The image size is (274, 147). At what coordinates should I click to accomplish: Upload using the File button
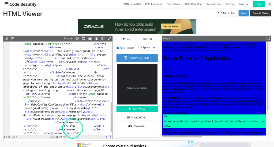pos(126,39)
